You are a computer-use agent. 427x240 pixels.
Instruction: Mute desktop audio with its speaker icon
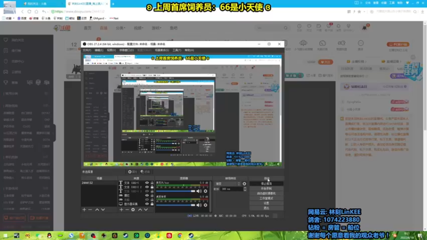pyautogui.click(x=199, y=205)
